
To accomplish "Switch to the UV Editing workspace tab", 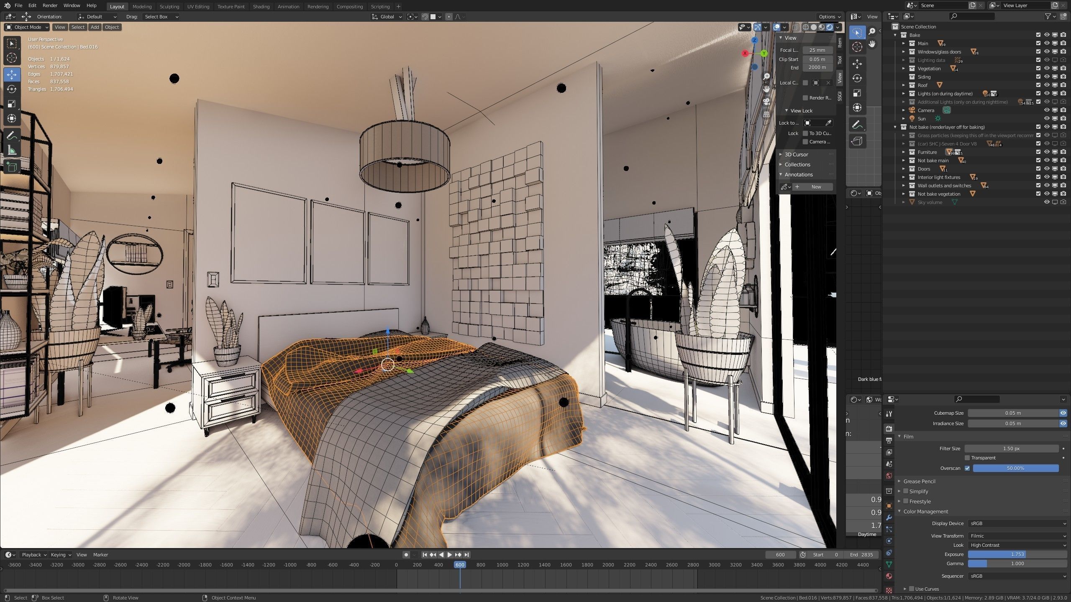I will (x=198, y=7).
